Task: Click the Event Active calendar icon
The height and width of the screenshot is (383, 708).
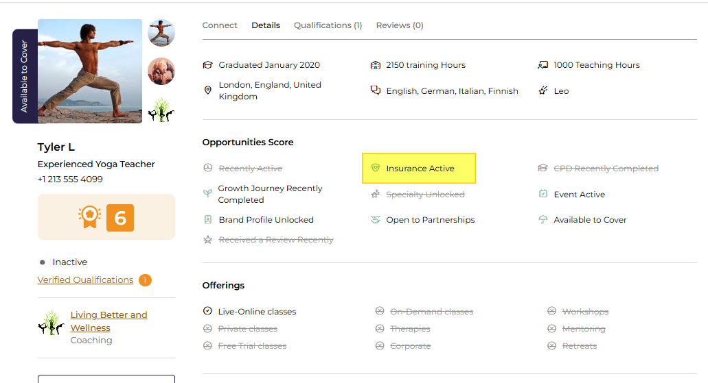Action: [x=543, y=194]
